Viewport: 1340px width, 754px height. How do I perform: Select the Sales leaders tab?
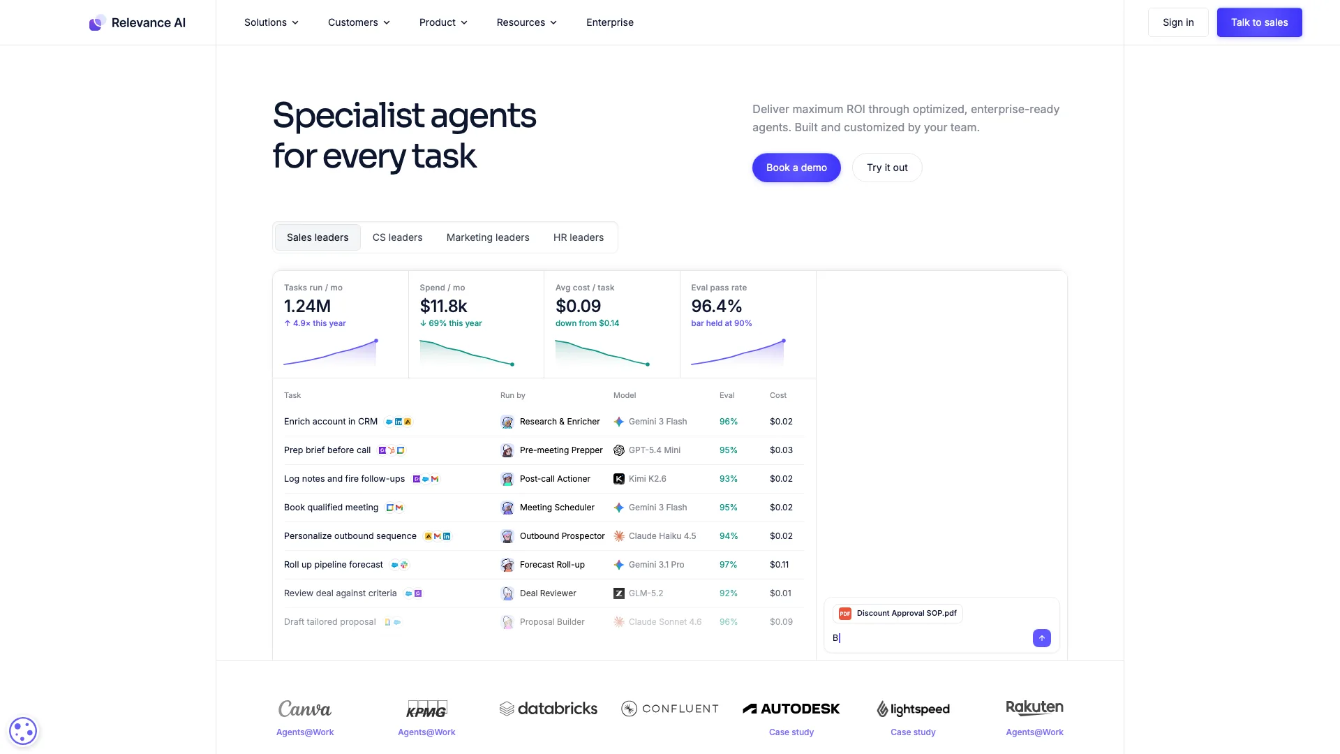point(318,237)
